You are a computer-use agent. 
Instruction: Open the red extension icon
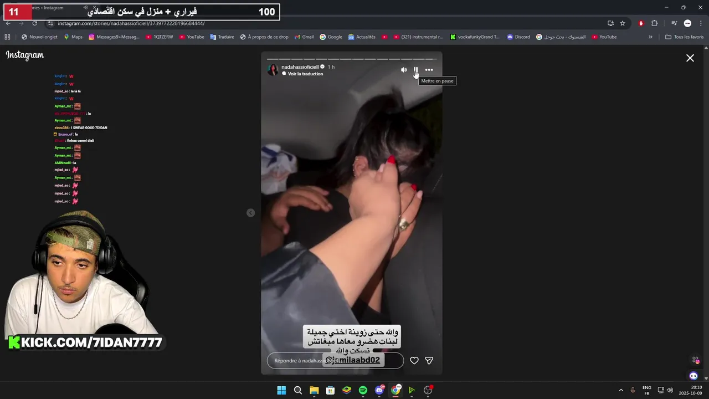click(x=641, y=23)
